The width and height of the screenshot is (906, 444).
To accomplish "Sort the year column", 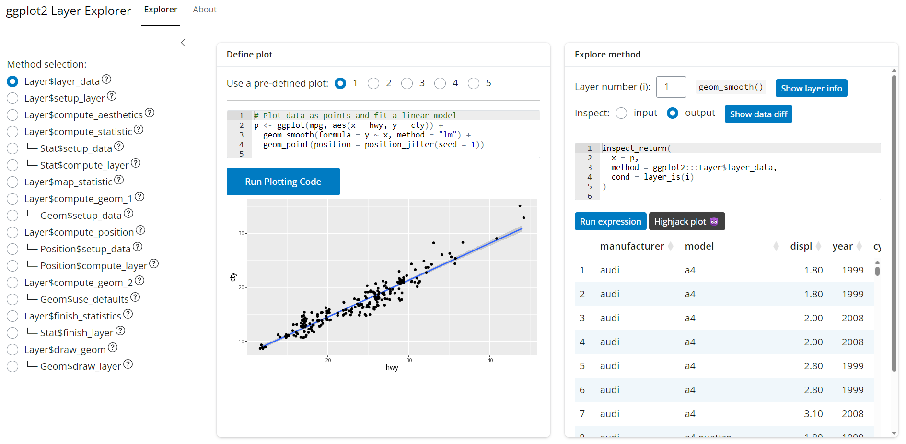I will (860, 246).
